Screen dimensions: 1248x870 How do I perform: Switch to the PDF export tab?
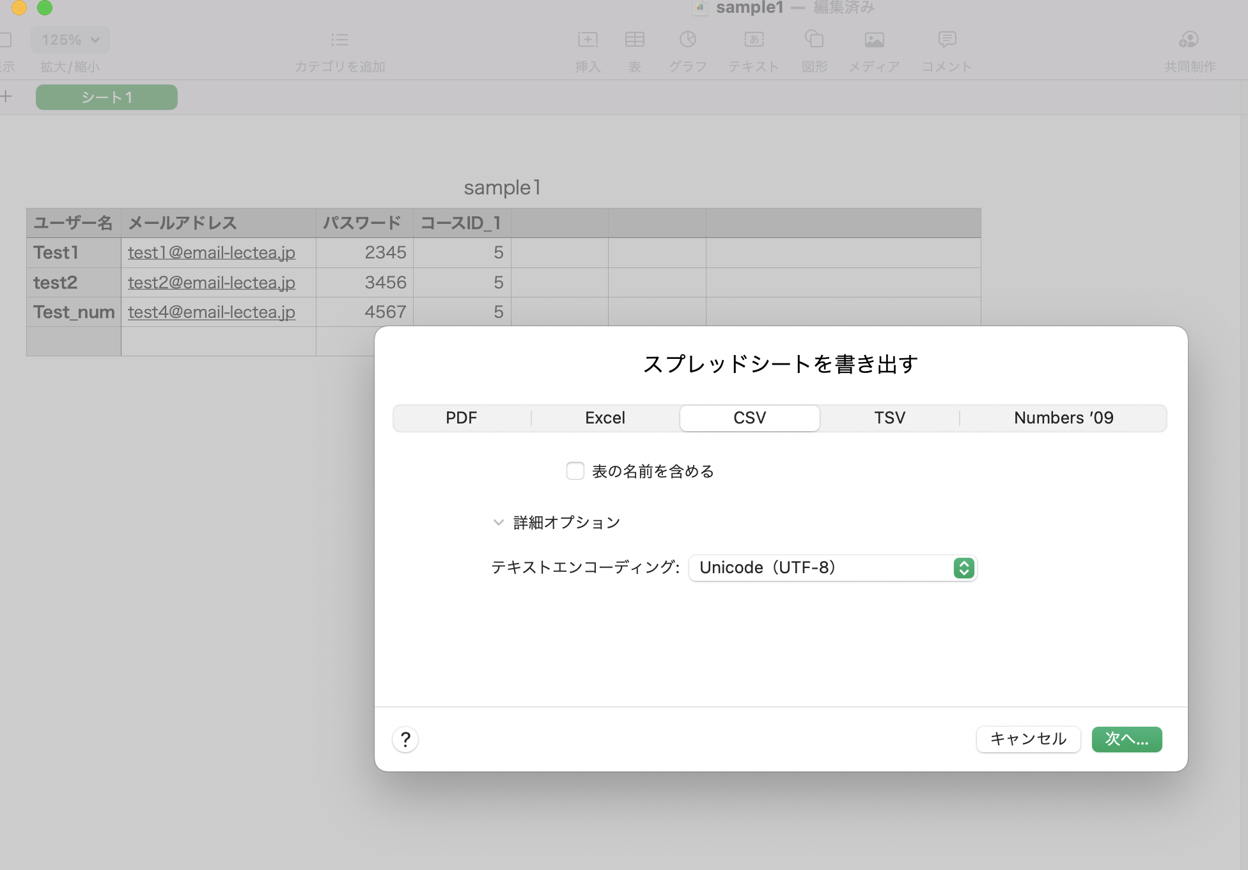pyautogui.click(x=461, y=418)
